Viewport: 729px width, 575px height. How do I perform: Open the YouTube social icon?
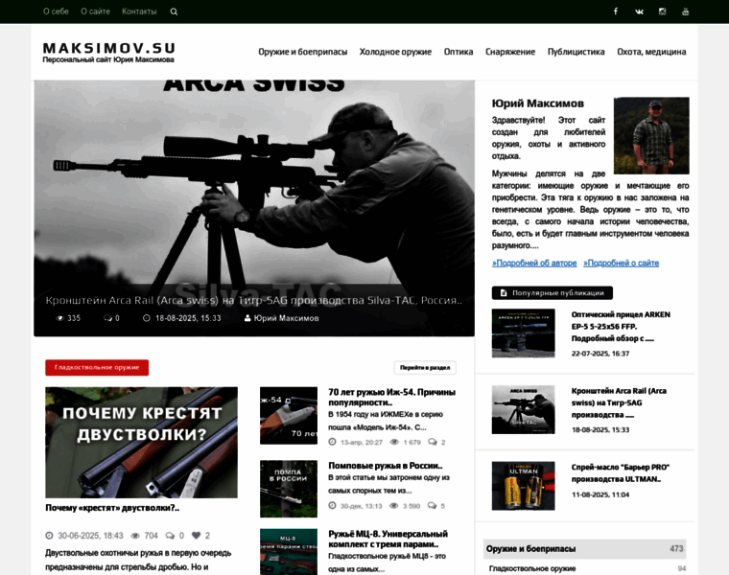[685, 11]
